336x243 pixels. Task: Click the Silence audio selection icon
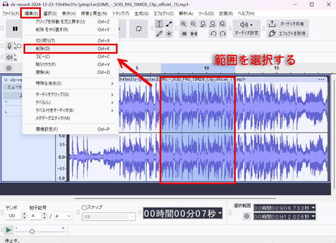(x=194, y=34)
